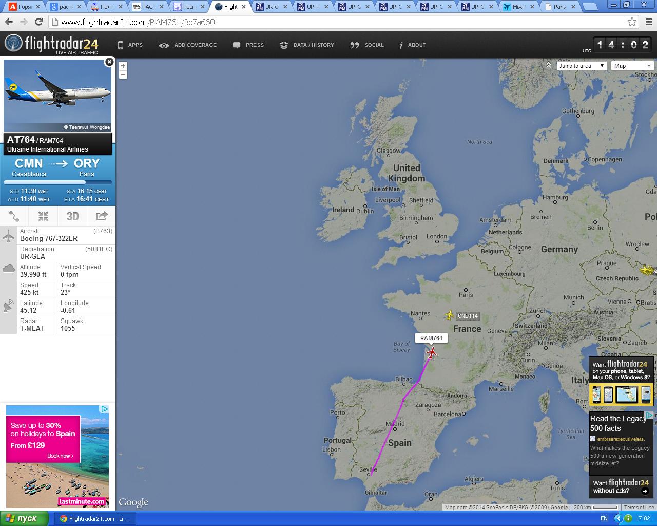
Task: Zoom out the map with minus button
Action: (x=123, y=74)
